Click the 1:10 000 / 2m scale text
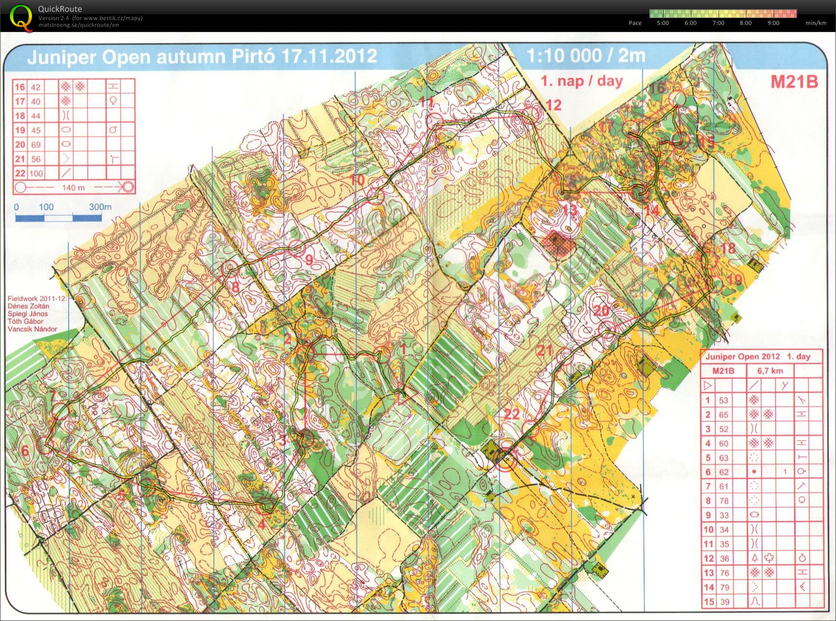Viewport: 836px width, 621px height. coord(586,55)
